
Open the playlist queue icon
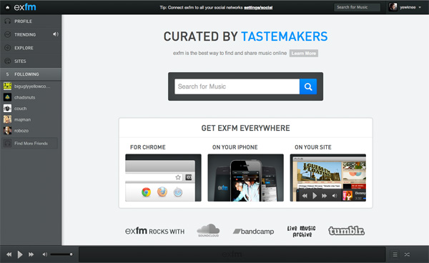coord(395,254)
